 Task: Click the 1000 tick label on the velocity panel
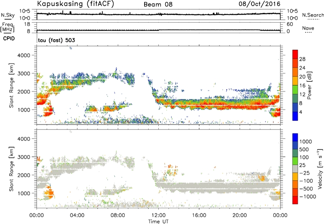coord(23,193)
